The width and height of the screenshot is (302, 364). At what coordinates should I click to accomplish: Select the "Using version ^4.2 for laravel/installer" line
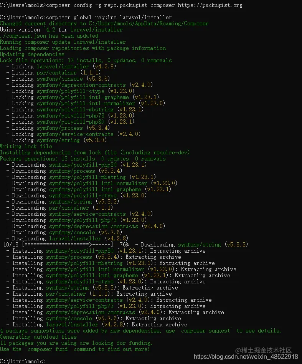61,30
